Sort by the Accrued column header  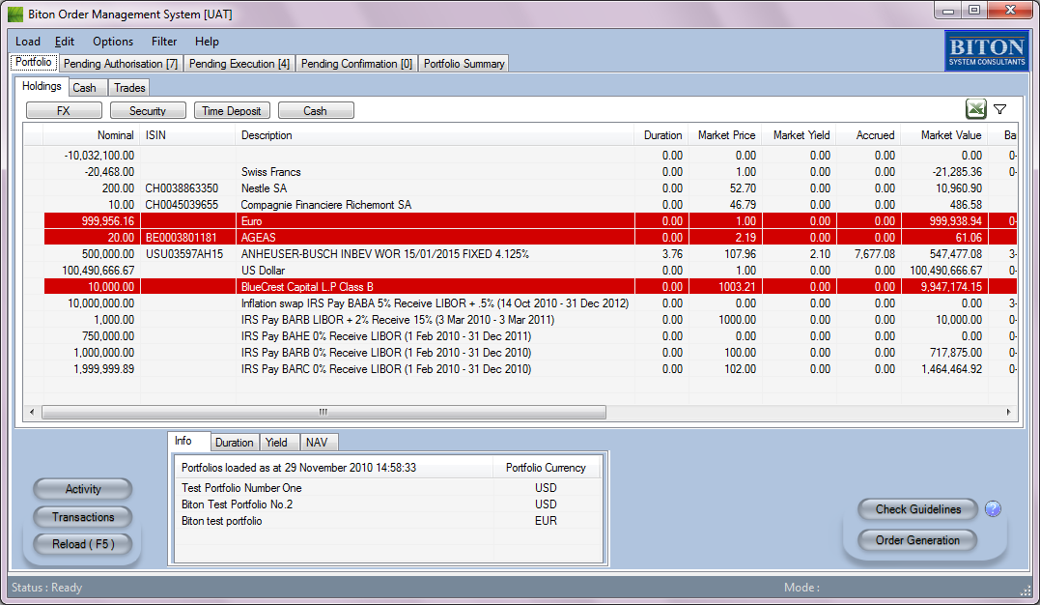point(868,135)
